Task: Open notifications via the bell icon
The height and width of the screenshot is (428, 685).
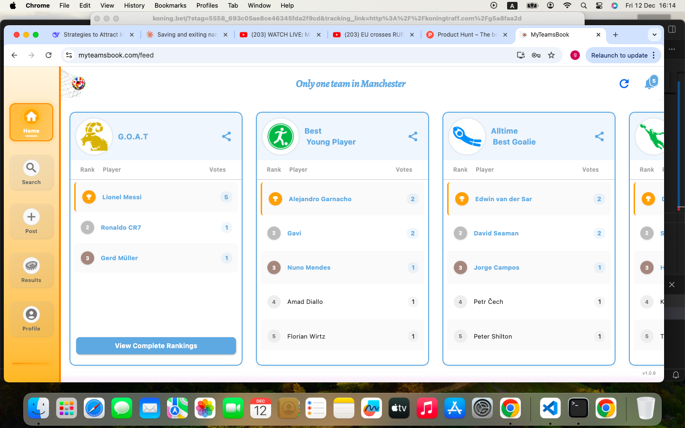Action: click(x=649, y=83)
